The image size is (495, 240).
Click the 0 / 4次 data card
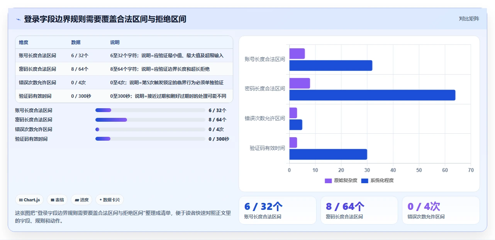tap(441, 210)
